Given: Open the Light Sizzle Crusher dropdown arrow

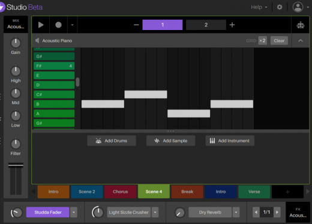Looking at the screenshot, I should click(x=155, y=212).
